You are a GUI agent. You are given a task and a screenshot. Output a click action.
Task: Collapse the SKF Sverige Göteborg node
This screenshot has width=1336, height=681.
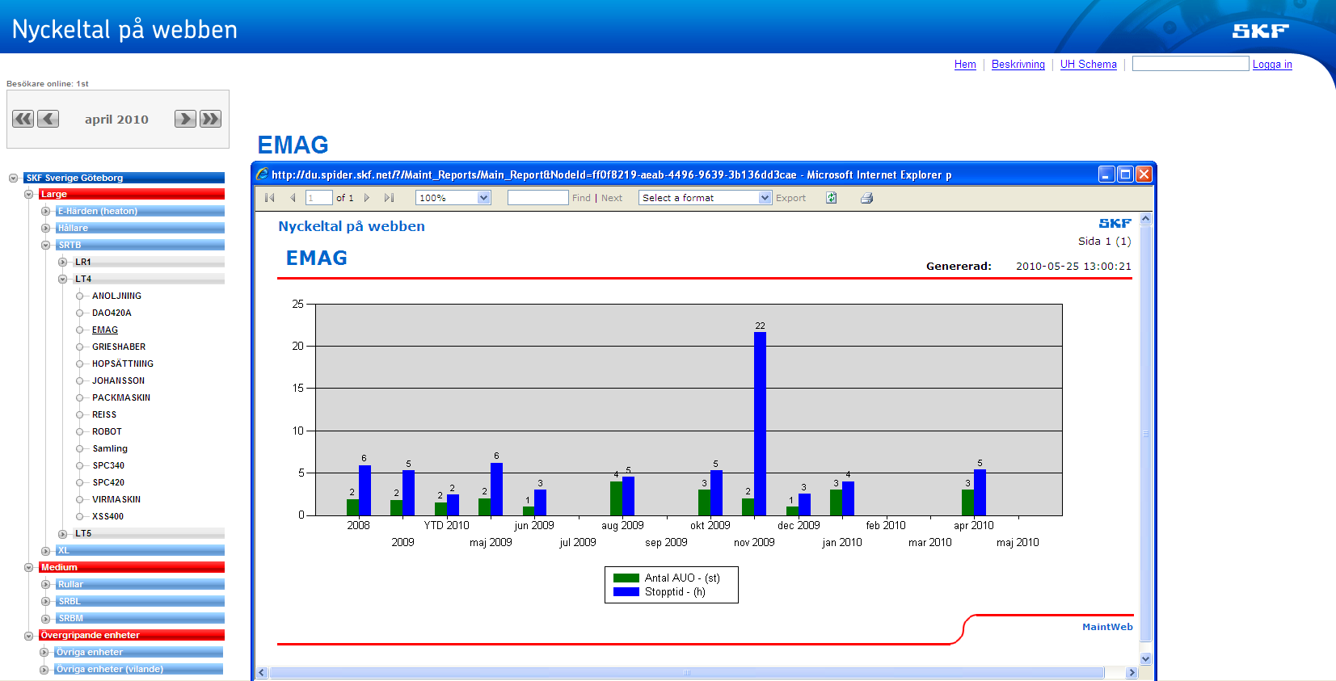click(x=13, y=178)
